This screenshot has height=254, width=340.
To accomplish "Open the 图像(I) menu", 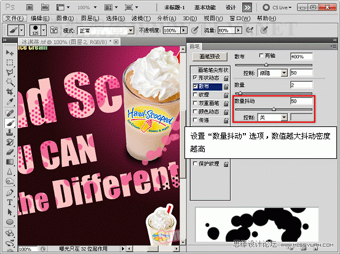I will (x=65, y=18).
